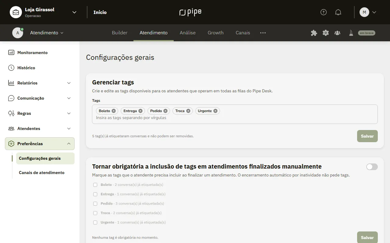Open the Loja Girassol workspace dropdown

[74, 12]
